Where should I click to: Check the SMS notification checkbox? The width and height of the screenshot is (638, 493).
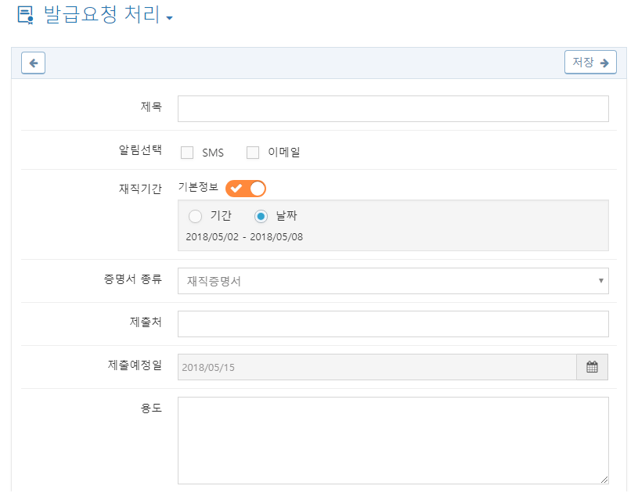187,153
